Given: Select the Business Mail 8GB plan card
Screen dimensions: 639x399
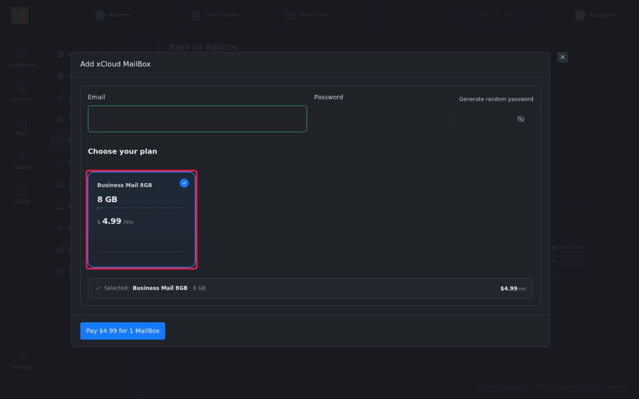Looking at the screenshot, I should coord(142,220).
